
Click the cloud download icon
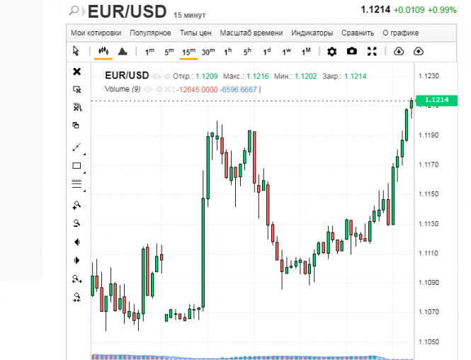[399, 52]
